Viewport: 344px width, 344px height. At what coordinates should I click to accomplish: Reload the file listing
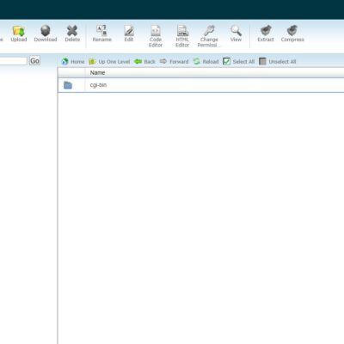(x=206, y=62)
